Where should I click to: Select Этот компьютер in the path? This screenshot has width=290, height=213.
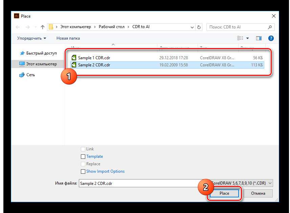pos(76,27)
